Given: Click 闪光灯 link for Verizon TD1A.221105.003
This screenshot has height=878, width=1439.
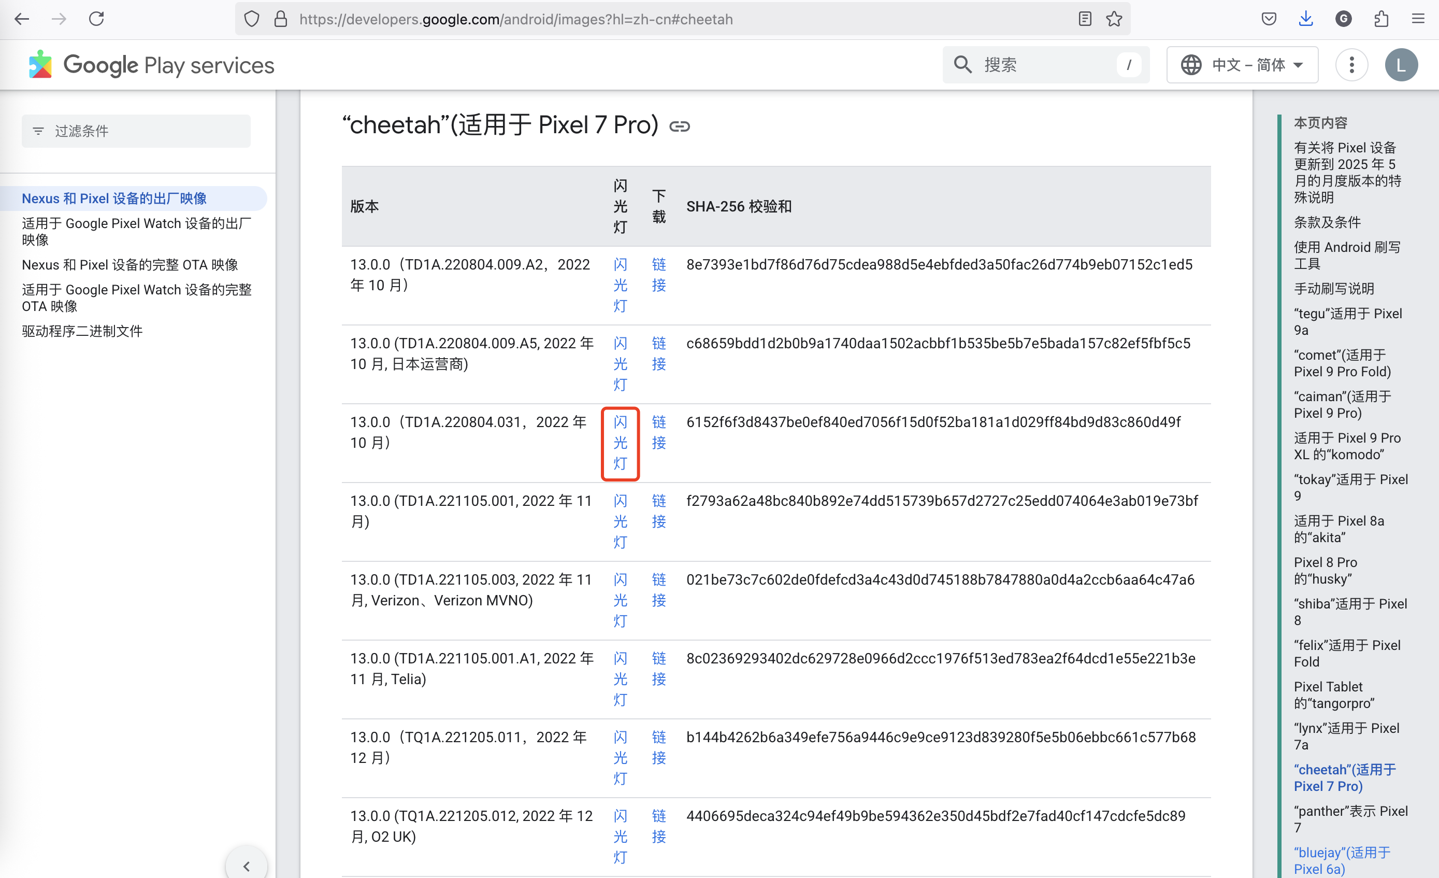Looking at the screenshot, I should coord(620,601).
